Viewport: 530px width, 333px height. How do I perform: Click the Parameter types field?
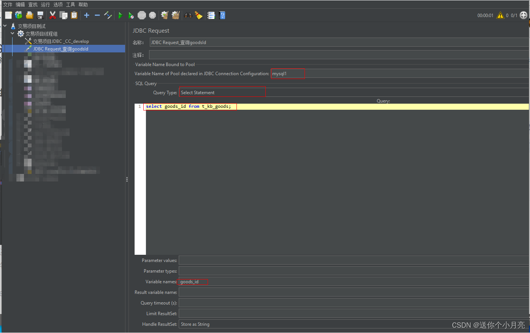(x=354, y=271)
